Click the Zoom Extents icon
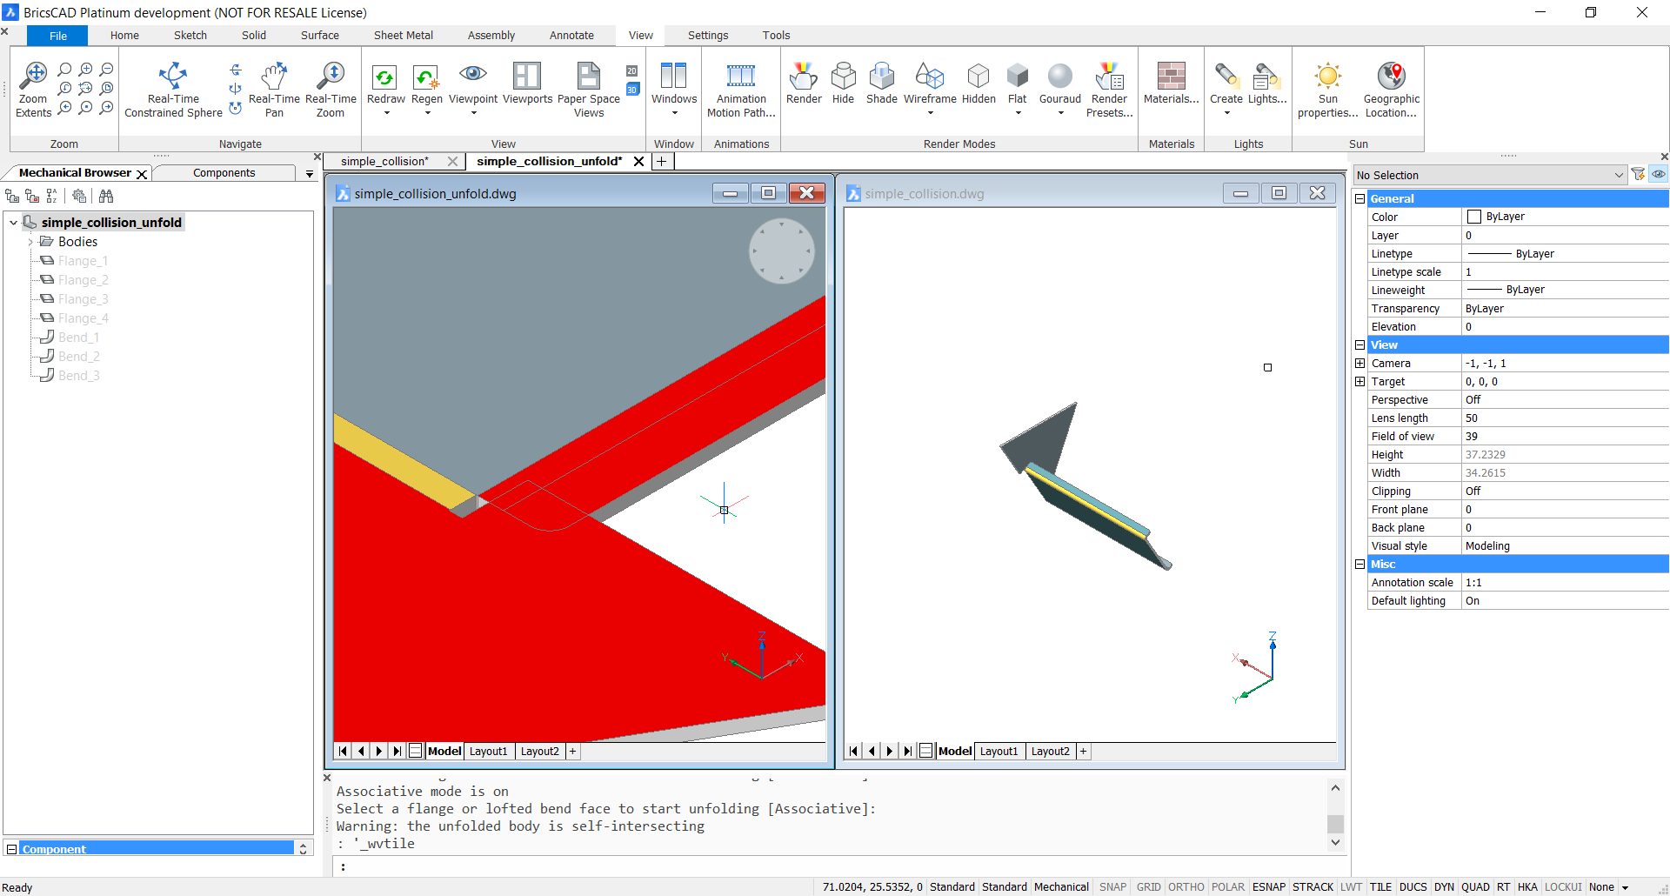Image resolution: width=1670 pixels, height=896 pixels. pos(34,78)
